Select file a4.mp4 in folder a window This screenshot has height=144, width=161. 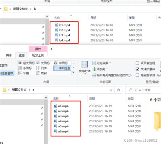tap(63, 121)
